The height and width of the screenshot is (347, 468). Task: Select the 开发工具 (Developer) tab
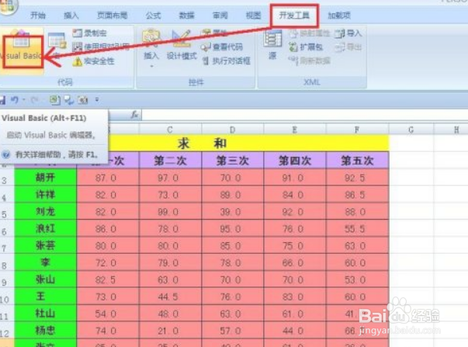pos(294,16)
